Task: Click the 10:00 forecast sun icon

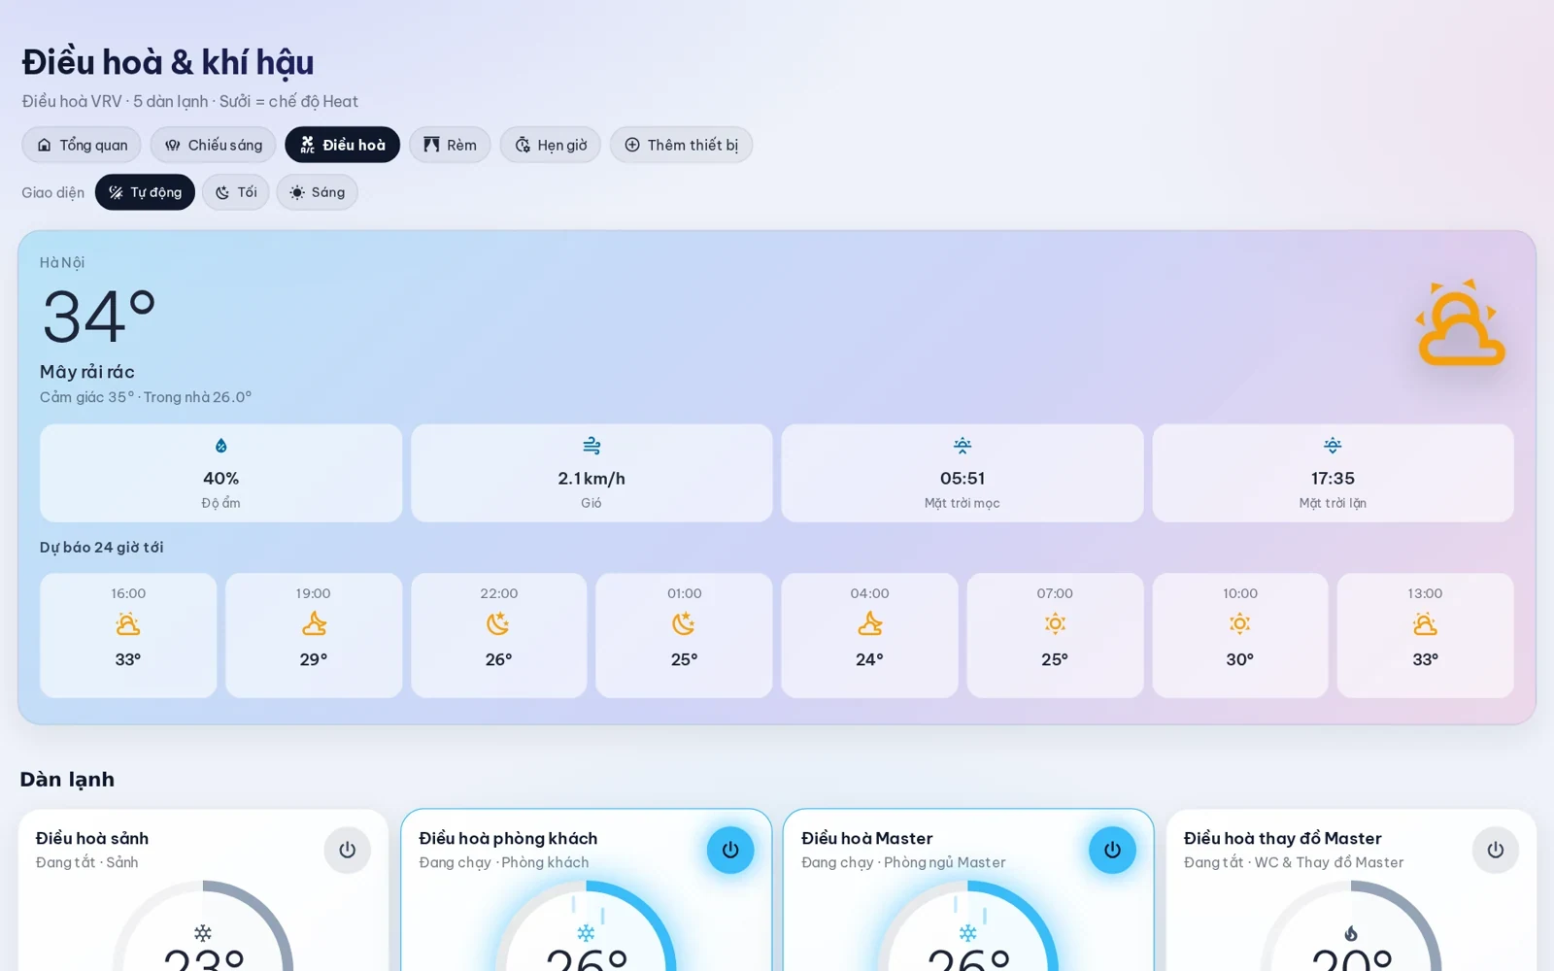Action: [x=1240, y=623]
